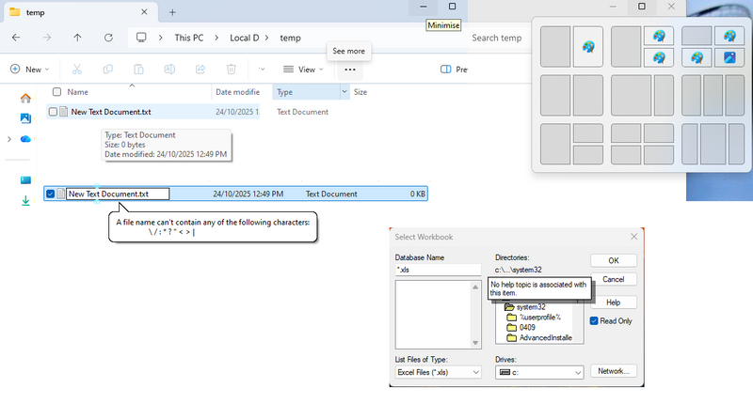Screen dimensions: 753x419
Task: Click the Cut scissors icon in toolbar
Action: (77, 70)
